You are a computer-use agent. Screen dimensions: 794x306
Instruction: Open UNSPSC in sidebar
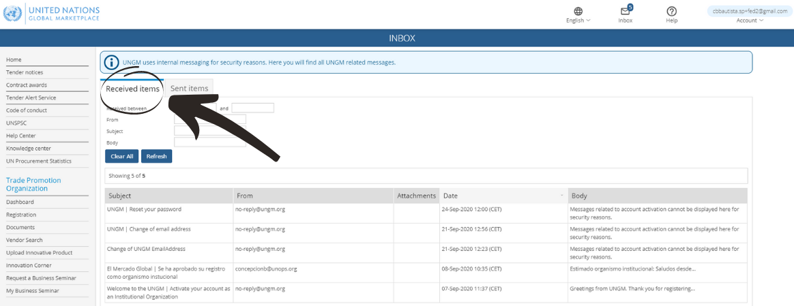[15, 123]
